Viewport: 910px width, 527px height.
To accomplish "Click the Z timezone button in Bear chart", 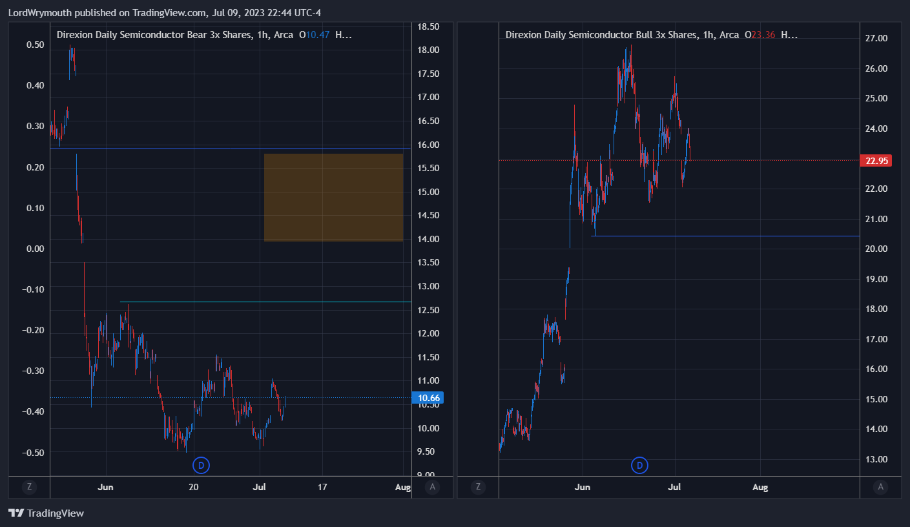I will pyautogui.click(x=29, y=487).
